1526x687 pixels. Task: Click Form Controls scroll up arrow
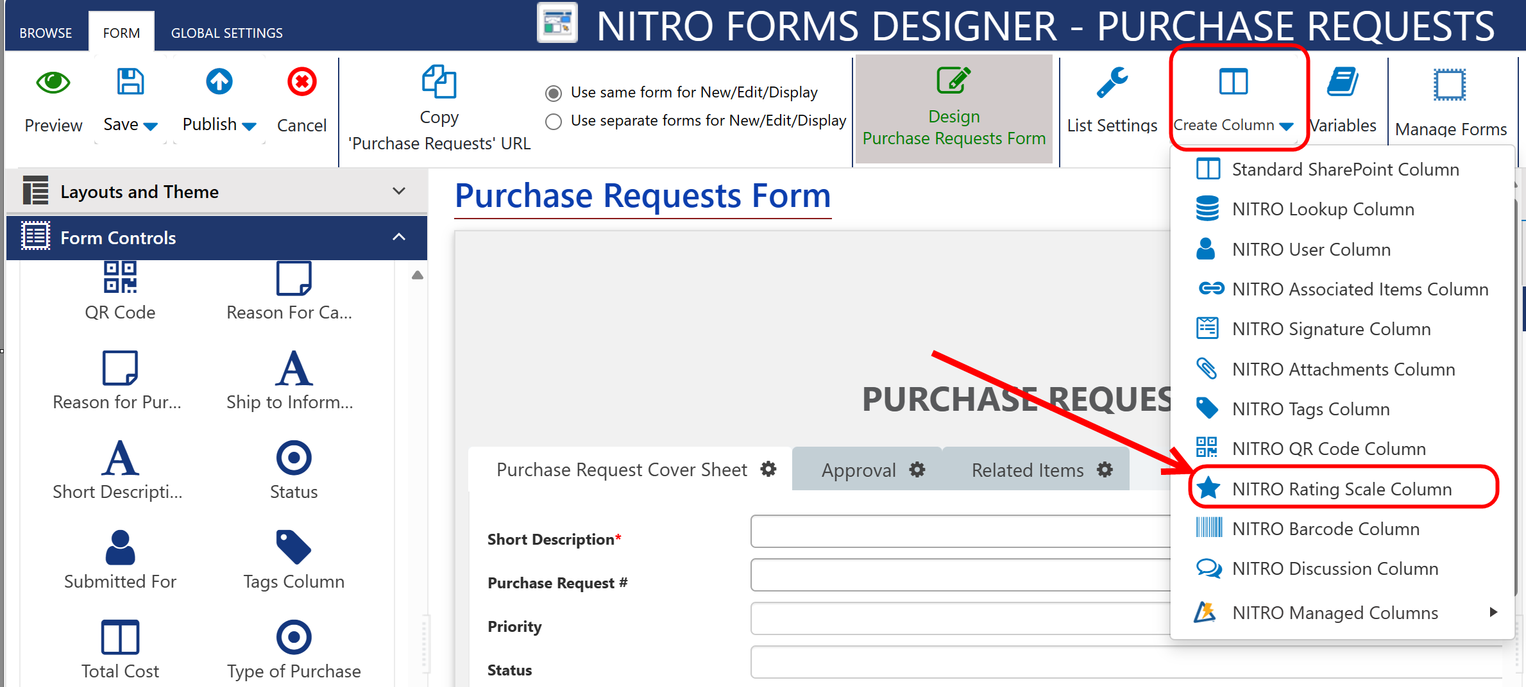click(x=418, y=275)
